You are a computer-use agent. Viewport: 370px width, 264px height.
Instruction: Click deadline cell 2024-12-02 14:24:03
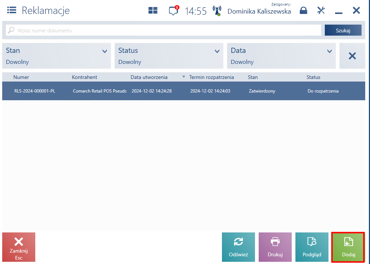pos(210,91)
